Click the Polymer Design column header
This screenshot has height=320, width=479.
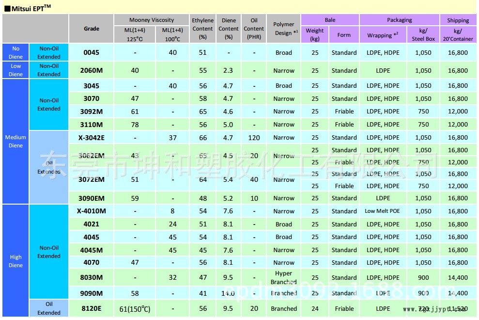284,29
